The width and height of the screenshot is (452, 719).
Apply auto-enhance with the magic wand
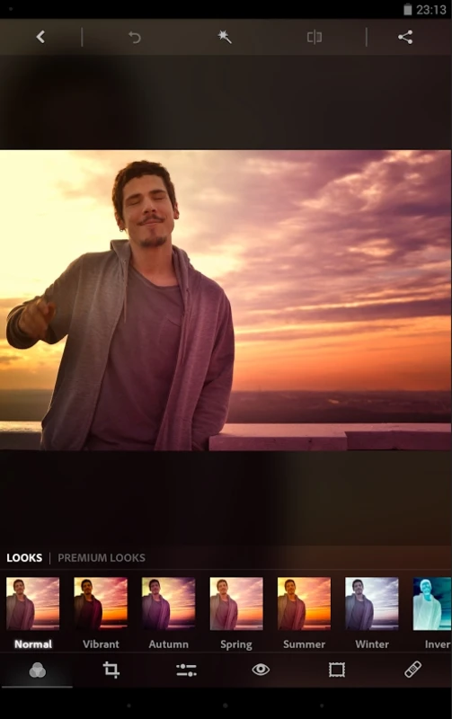224,37
